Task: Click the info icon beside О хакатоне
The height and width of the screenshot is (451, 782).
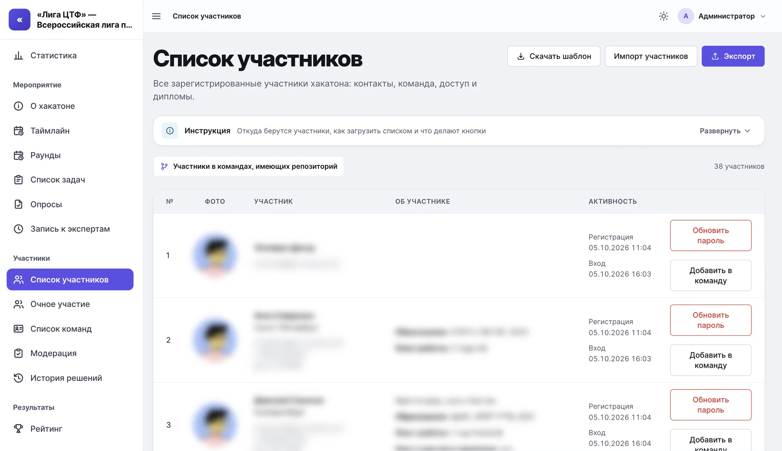Action: tap(18, 106)
